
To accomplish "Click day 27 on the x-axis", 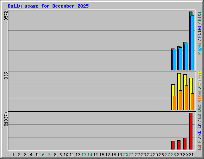I will point(167,155).
